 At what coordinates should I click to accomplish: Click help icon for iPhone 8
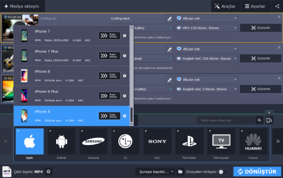[x=124, y=76]
